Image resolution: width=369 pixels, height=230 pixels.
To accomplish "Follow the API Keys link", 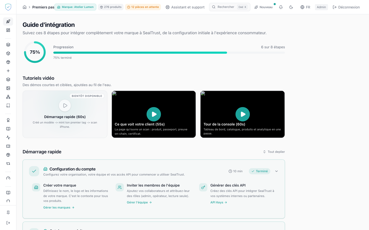I will tap(219, 202).
